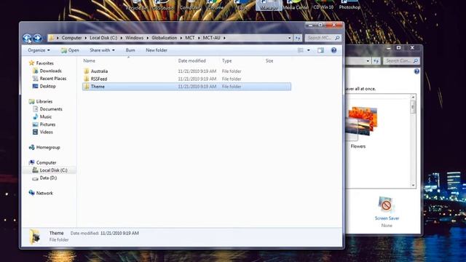Click the MCT breadcrumb segment

[189, 38]
